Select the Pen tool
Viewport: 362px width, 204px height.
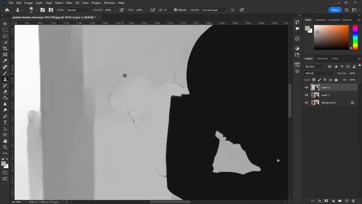pos(5,116)
